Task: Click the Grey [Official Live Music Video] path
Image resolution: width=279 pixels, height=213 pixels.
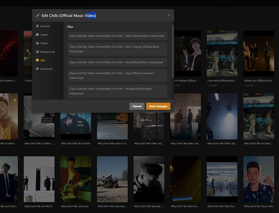Action: click(x=117, y=76)
